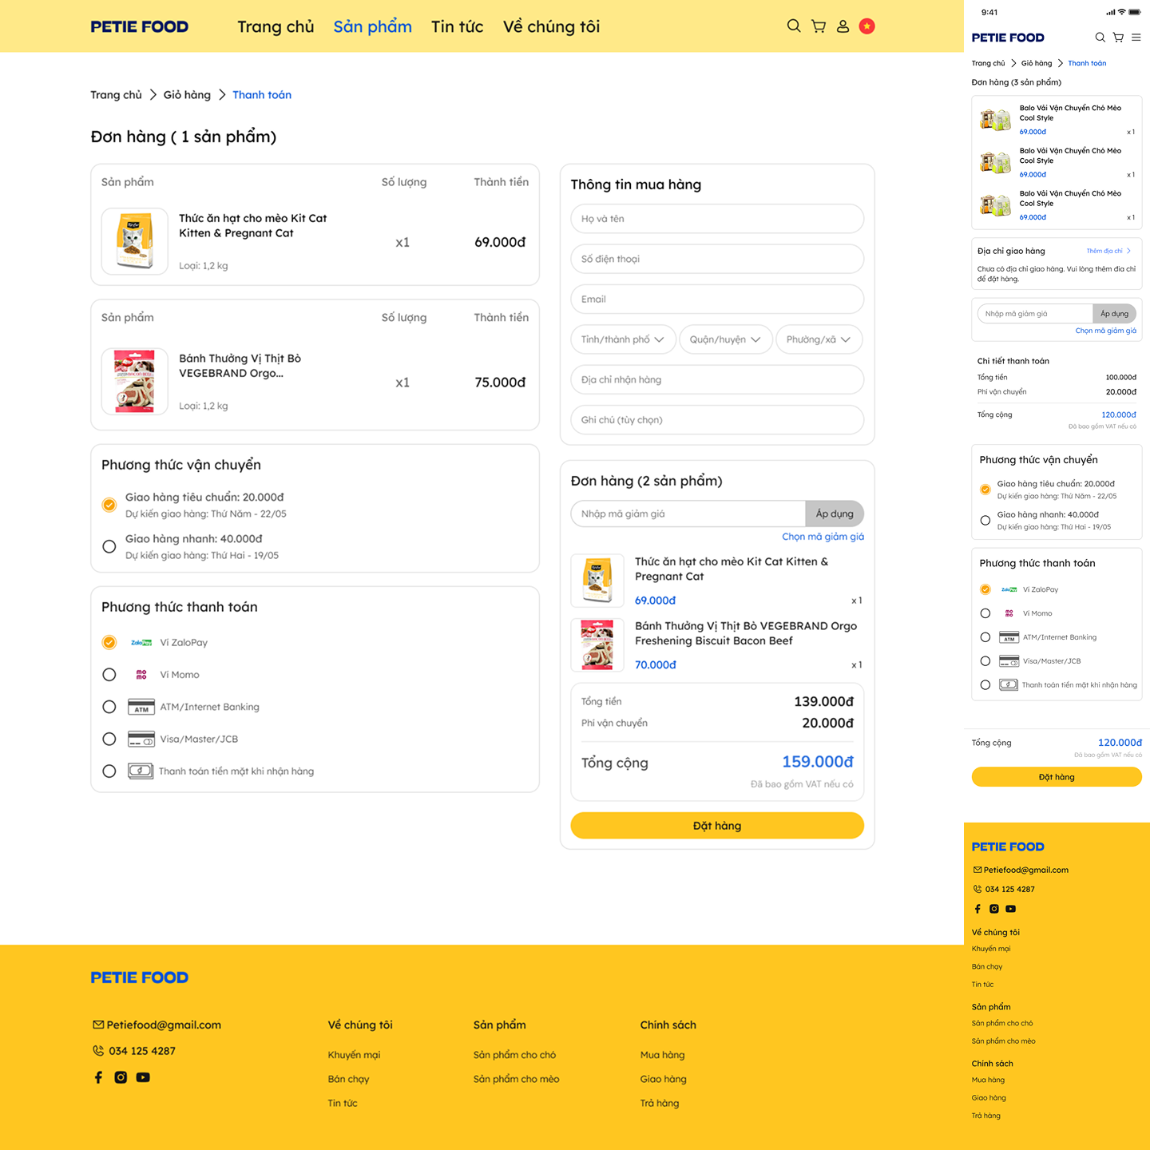The image size is (1150, 1150).
Task: Tap Thêm địa chỉ in the mobile view
Action: [x=1108, y=251]
